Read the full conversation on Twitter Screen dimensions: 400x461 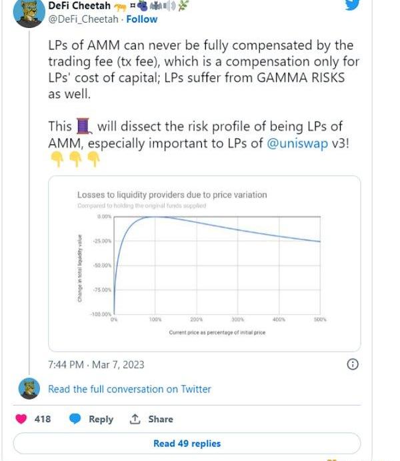(x=129, y=389)
